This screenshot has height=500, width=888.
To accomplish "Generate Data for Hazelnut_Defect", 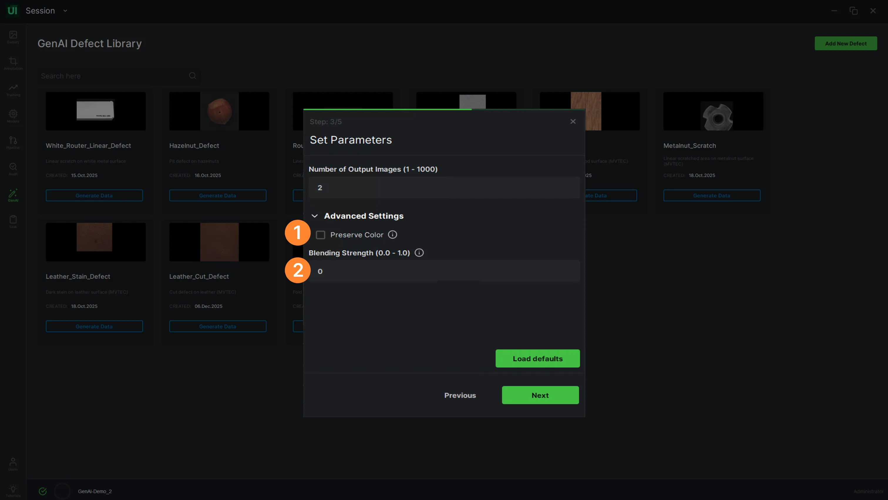I will tap(218, 196).
